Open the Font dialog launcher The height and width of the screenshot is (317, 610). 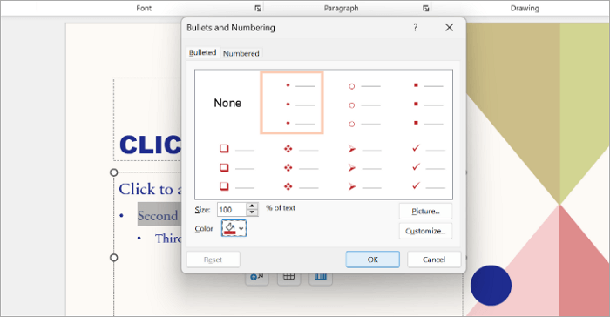click(258, 8)
